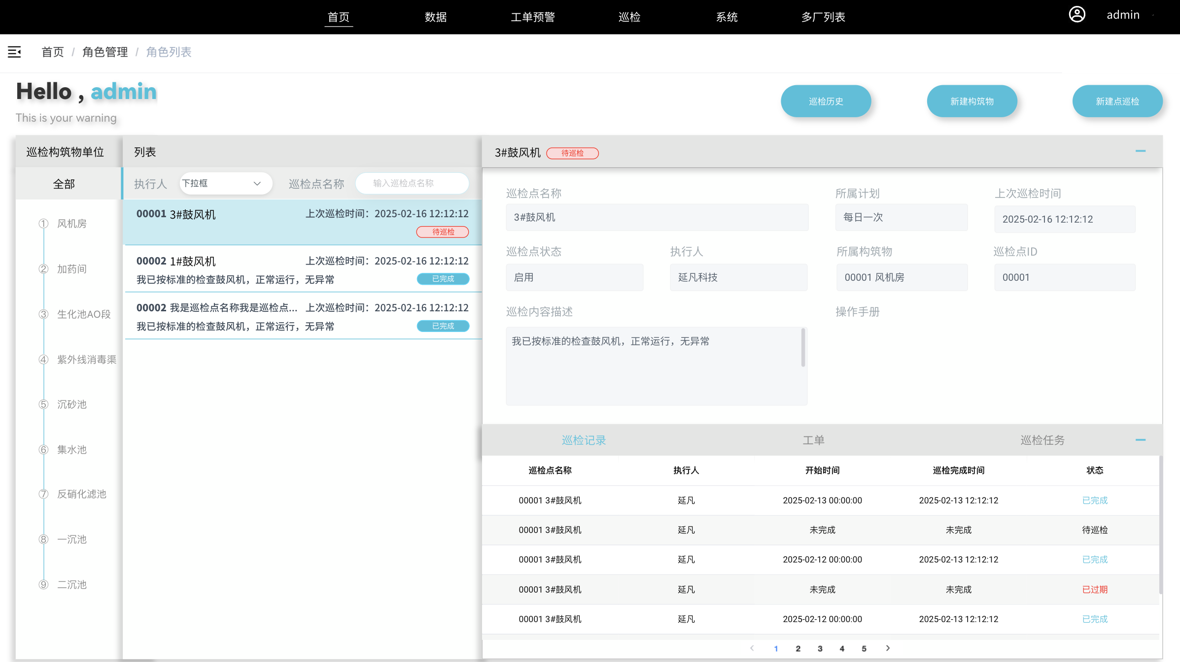Switch to the 工单 tab

pyautogui.click(x=814, y=440)
